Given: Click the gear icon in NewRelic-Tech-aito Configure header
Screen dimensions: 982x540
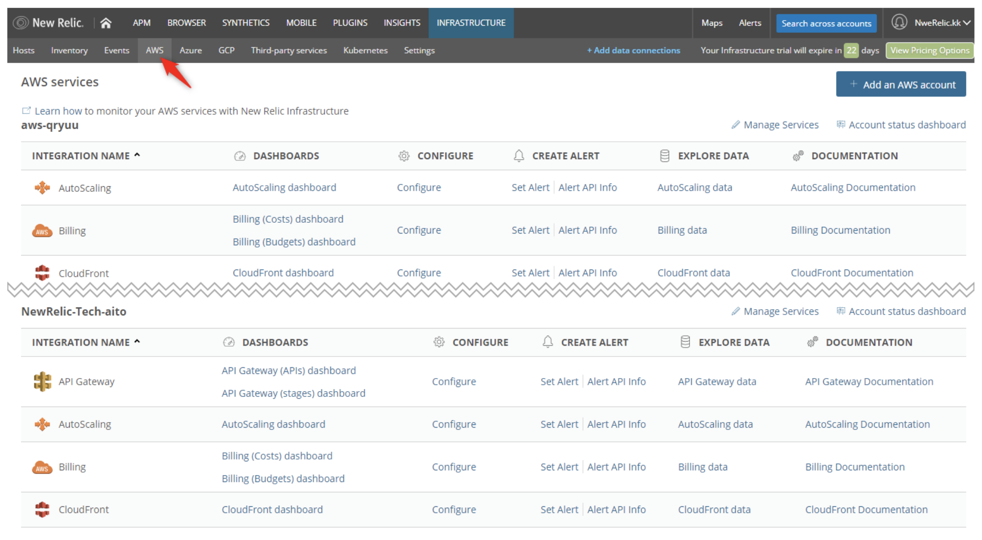Looking at the screenshot, I should pyautogui.click(x=439, y=342).
